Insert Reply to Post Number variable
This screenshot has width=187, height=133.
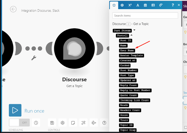(x=135, y=90)
